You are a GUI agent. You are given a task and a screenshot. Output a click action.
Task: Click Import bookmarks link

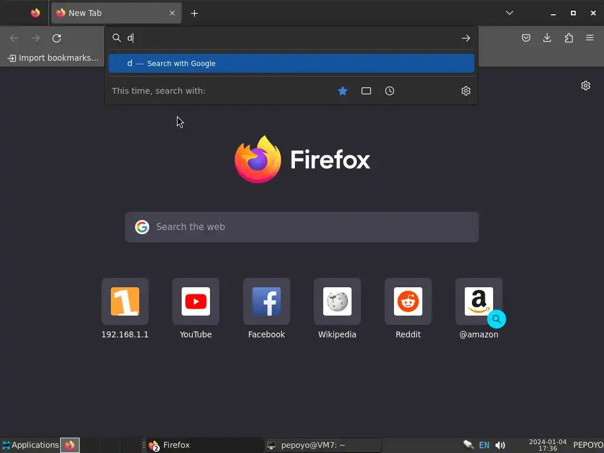pos(53,58)
